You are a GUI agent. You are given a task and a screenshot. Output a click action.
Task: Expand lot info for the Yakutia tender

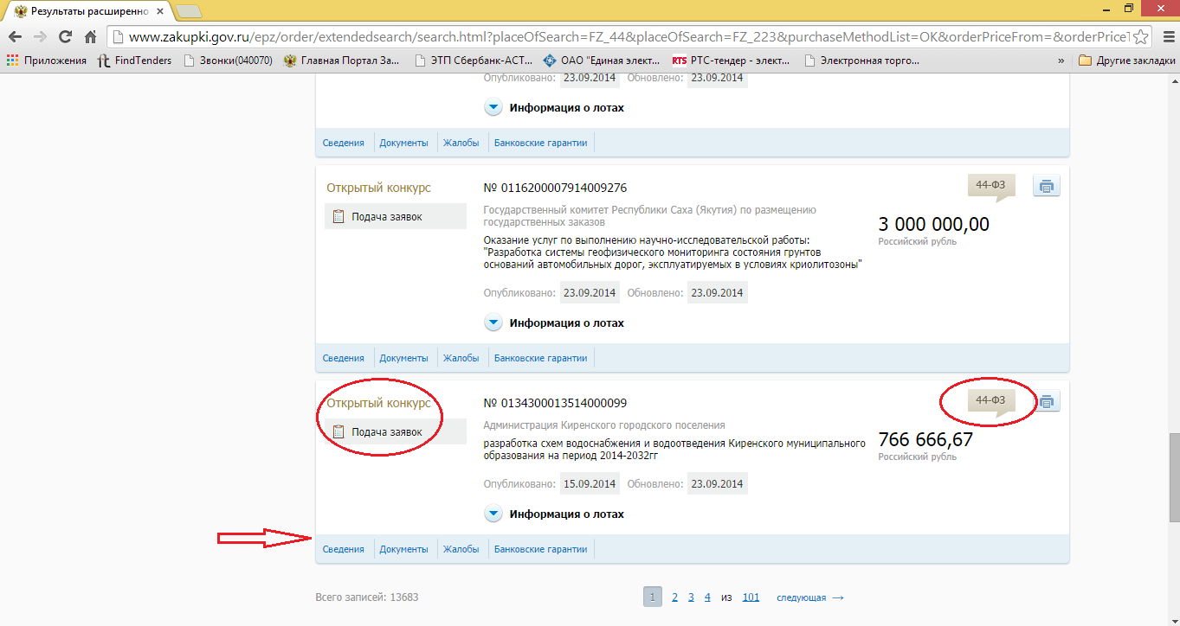coord(493,323)
